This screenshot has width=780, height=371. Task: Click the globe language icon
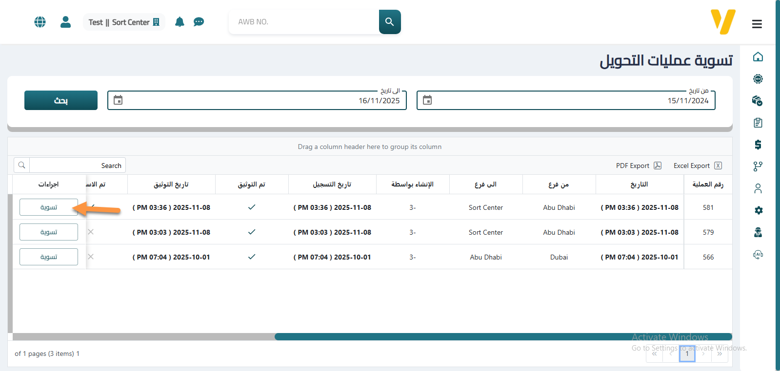click(40, 22)
